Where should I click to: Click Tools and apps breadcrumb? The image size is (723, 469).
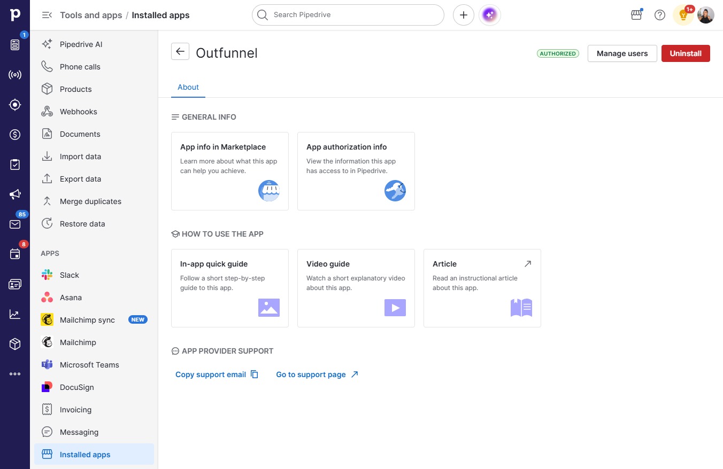[x=91, y=15]
